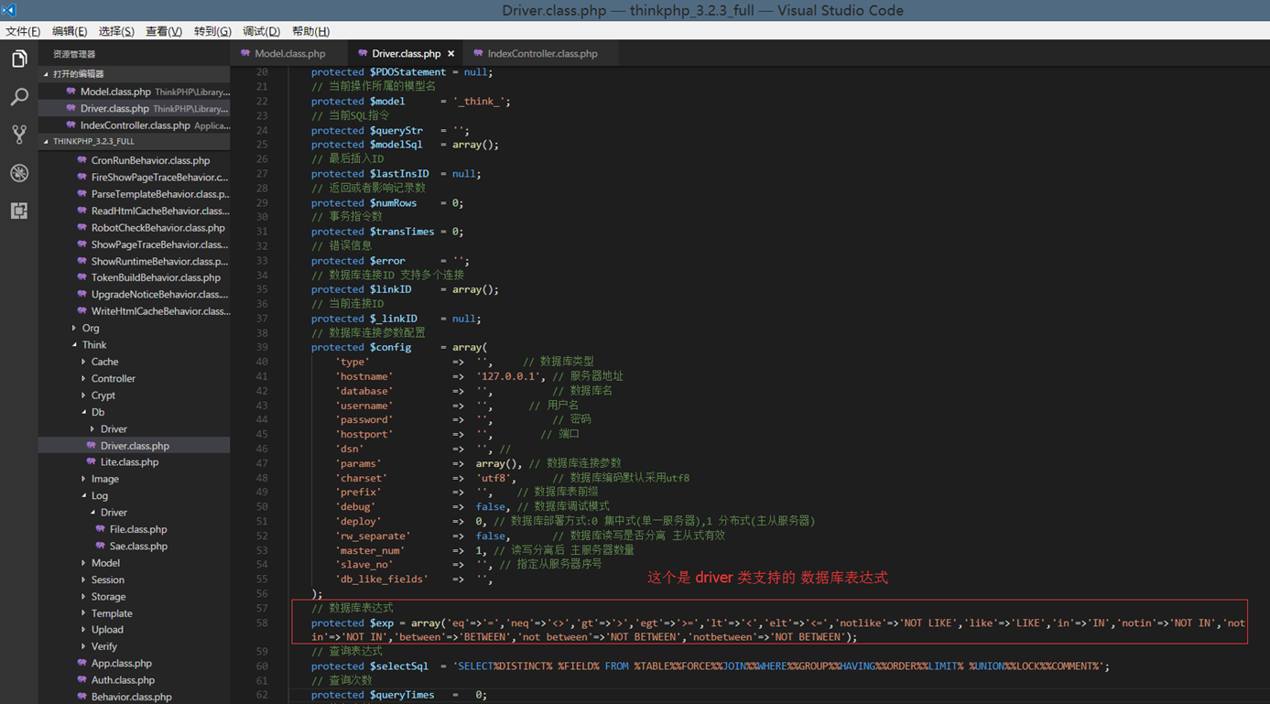The height and width of the screenshot is (704, 1270).
Task: Open the 选择(S) menu
Action: coord(116,31)
